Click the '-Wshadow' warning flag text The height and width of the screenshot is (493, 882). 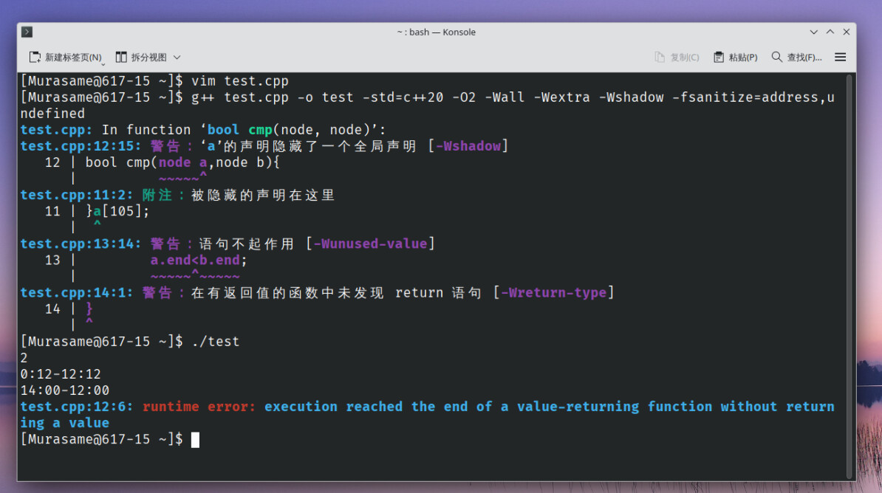468,146
